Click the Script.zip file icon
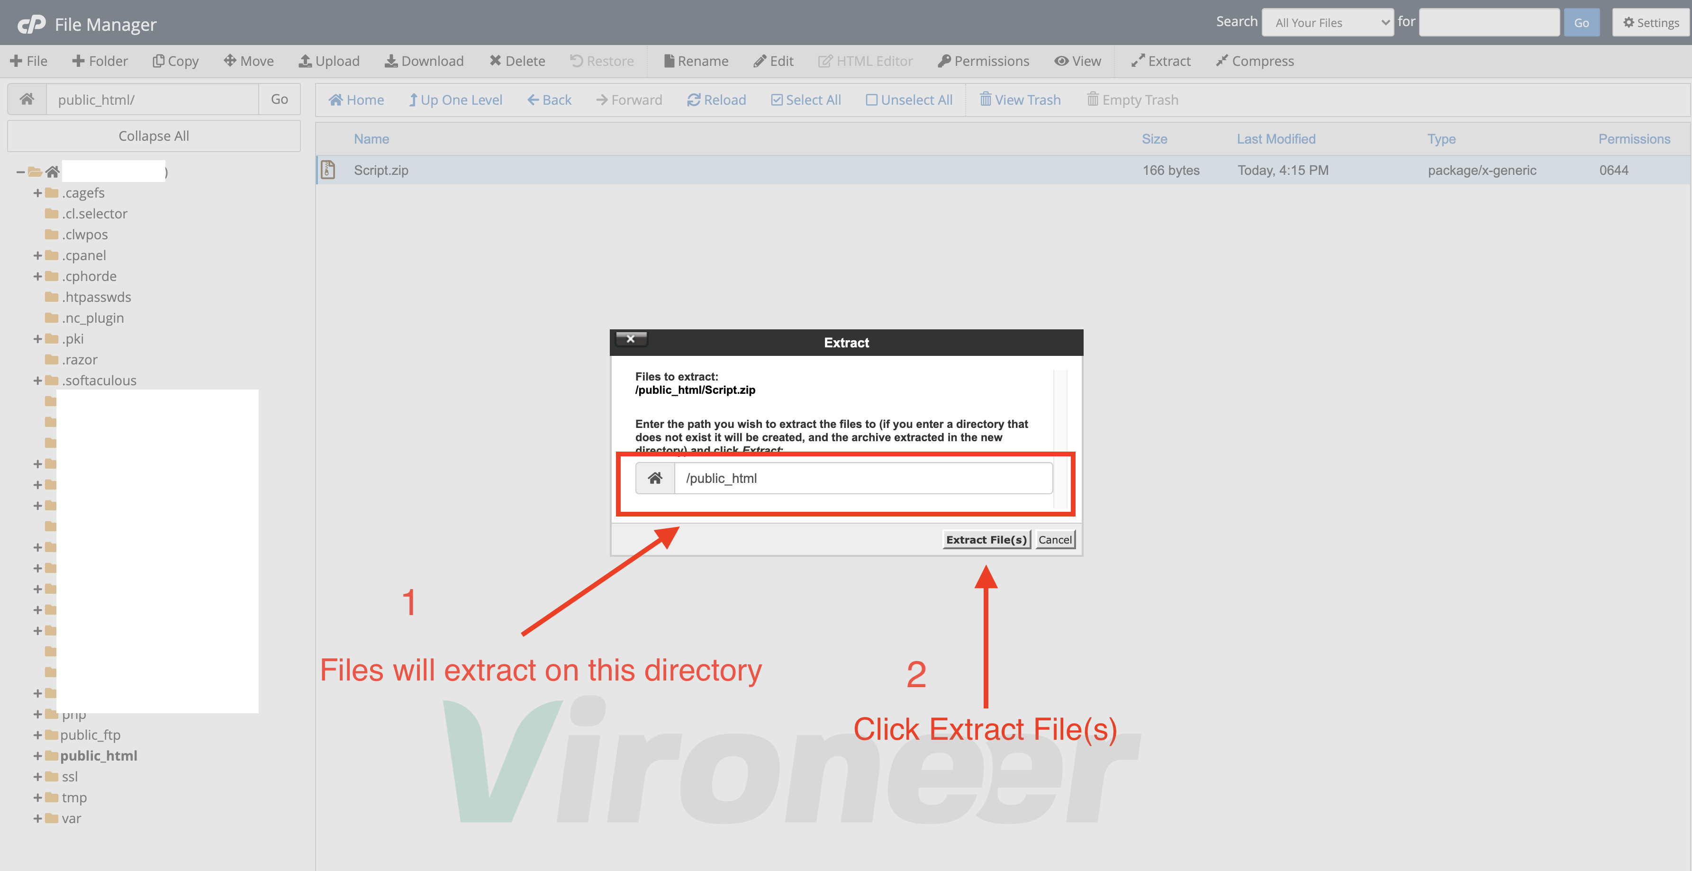 pos(328,170)
